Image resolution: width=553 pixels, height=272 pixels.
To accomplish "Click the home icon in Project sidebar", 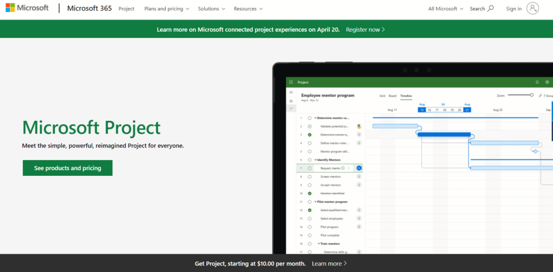I will (x=291, y=101).
